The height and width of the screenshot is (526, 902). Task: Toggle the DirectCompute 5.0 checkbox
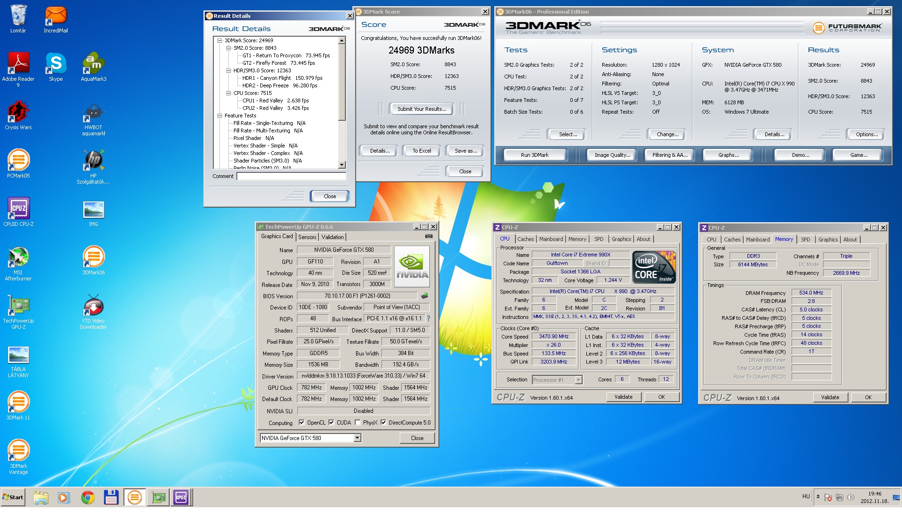[x=383, y=422]
